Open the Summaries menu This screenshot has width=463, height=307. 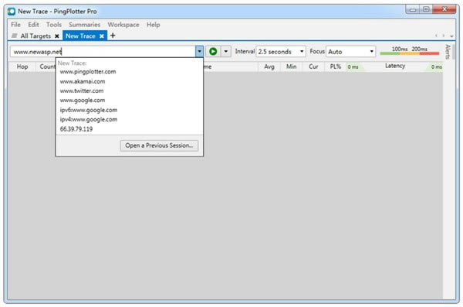click(84, 25)
